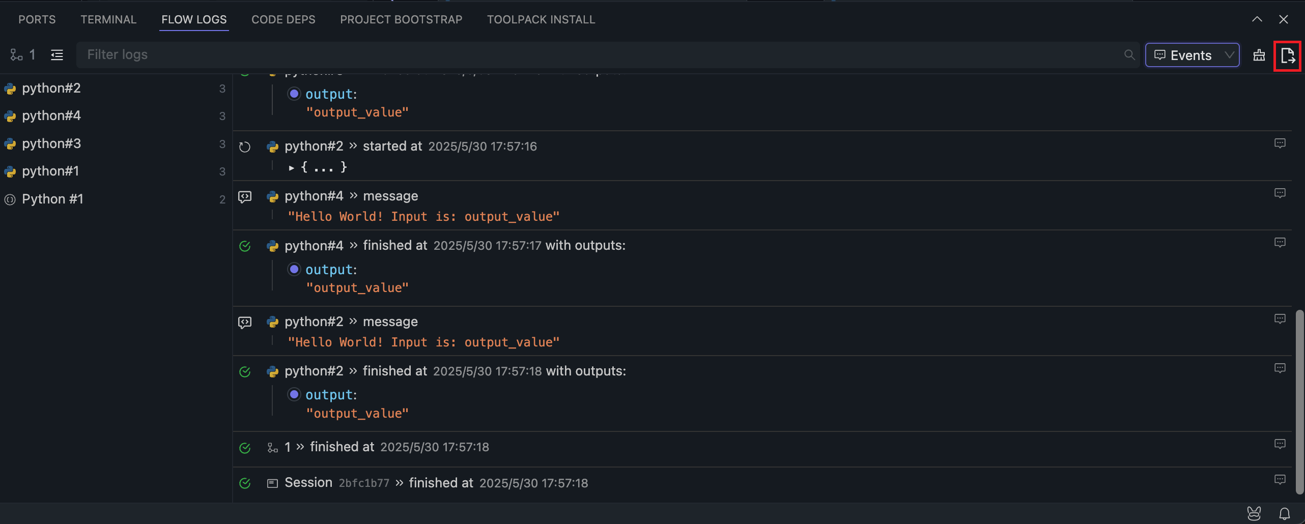This screenshot has height=524, width=1305.
Task: Click the flow branch icon labeled 1
Action: click(x=17, y=54)
